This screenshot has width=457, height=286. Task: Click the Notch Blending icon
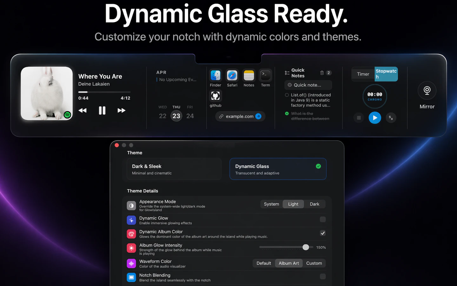(x=131, y=277)
